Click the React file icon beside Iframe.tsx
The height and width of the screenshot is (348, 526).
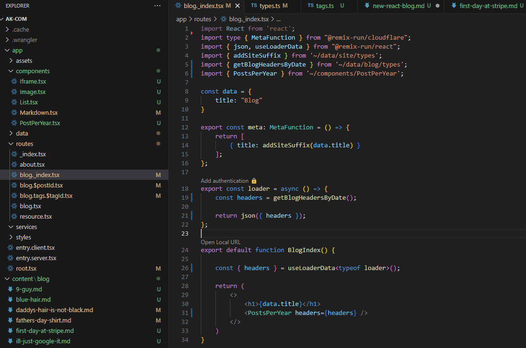click(x=14, y=82)
